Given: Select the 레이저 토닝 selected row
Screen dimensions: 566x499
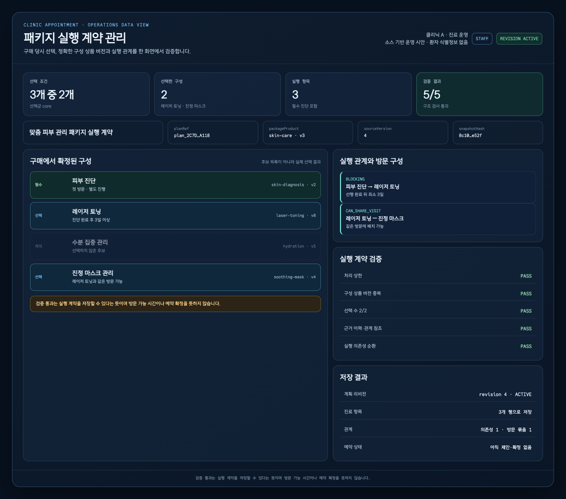Looking at the screenshot, I should [175, 216].
